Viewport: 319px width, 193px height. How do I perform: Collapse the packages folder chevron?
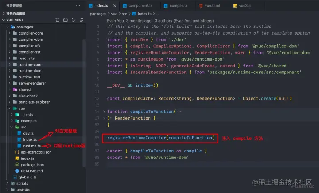click(x=7, y=27)
